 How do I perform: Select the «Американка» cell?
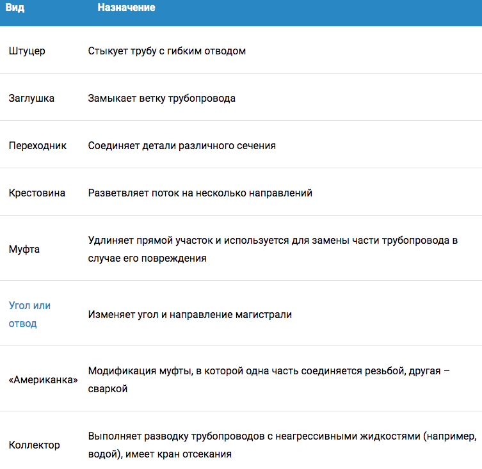pos(44,379)
